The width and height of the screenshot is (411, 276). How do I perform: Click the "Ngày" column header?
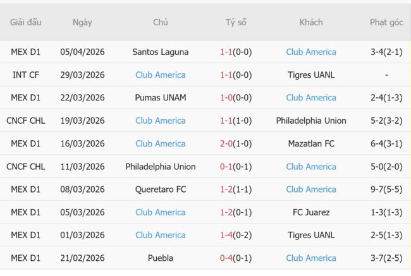82,22
